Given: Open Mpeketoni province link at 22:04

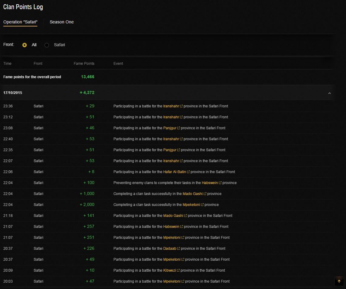Looking at the screenshot, I should click(191, 205).
